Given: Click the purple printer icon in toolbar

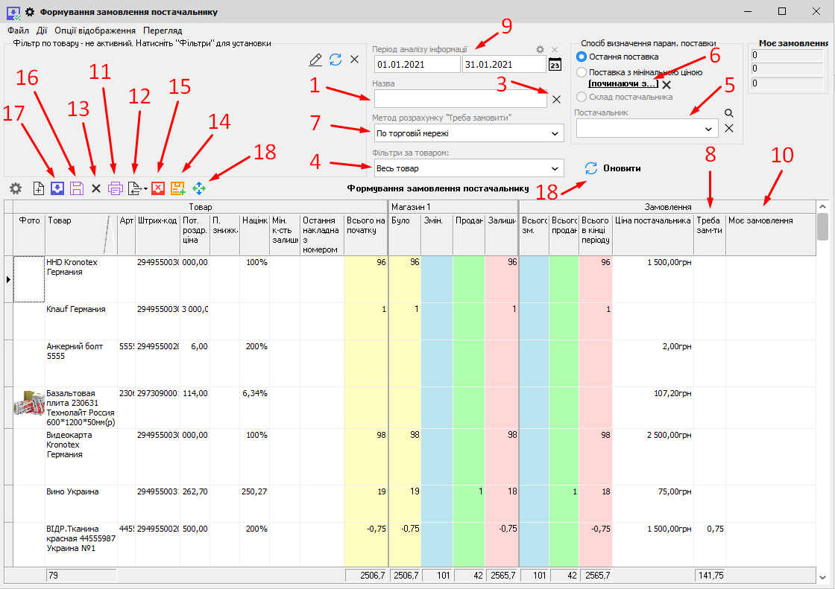Looking at the screenshot, I should pos(115,188).
